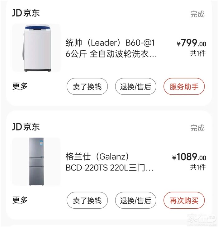The image size is (218, 227).
Task: Expand 更多 options for the washing machine order
Action: click(20, 86)
